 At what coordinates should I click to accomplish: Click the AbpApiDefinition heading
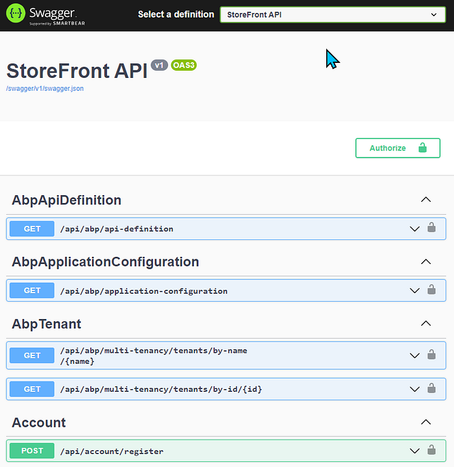[66, 200]
